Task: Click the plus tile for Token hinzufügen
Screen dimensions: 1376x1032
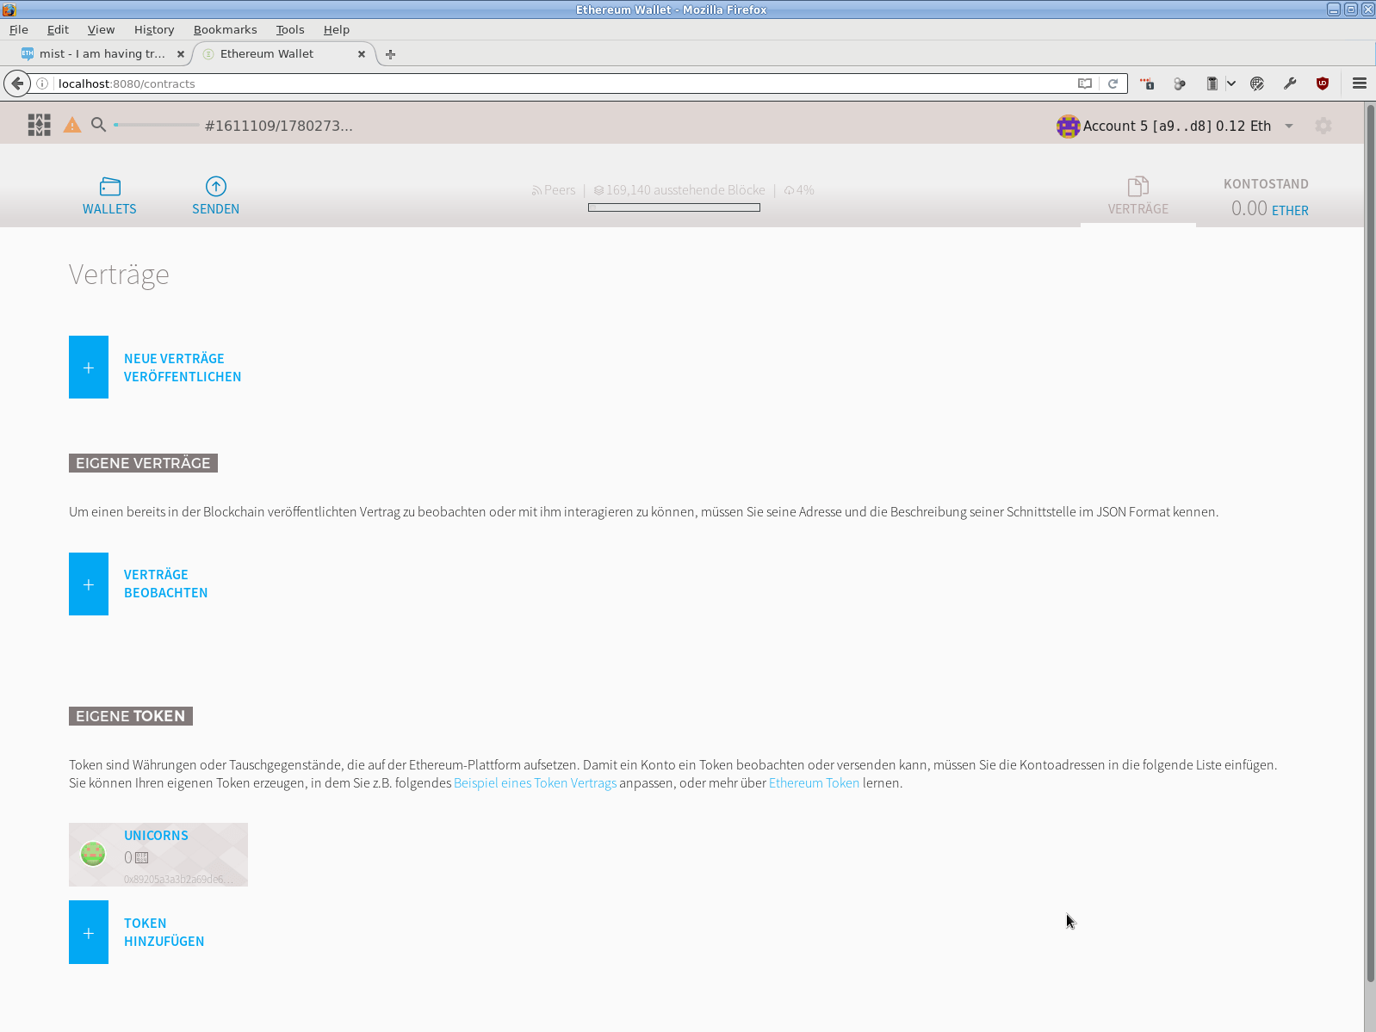Action: [x=89, y=932]
